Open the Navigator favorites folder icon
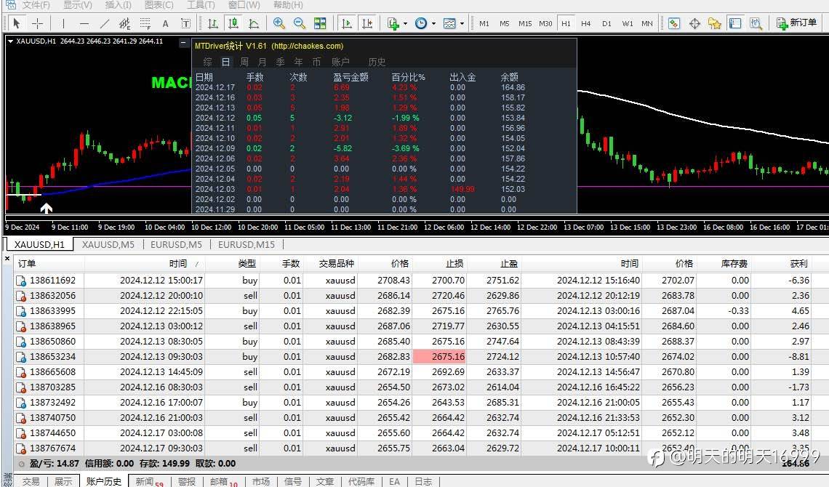This screenshot has width=829, height=487. click(x=715, y=23)
